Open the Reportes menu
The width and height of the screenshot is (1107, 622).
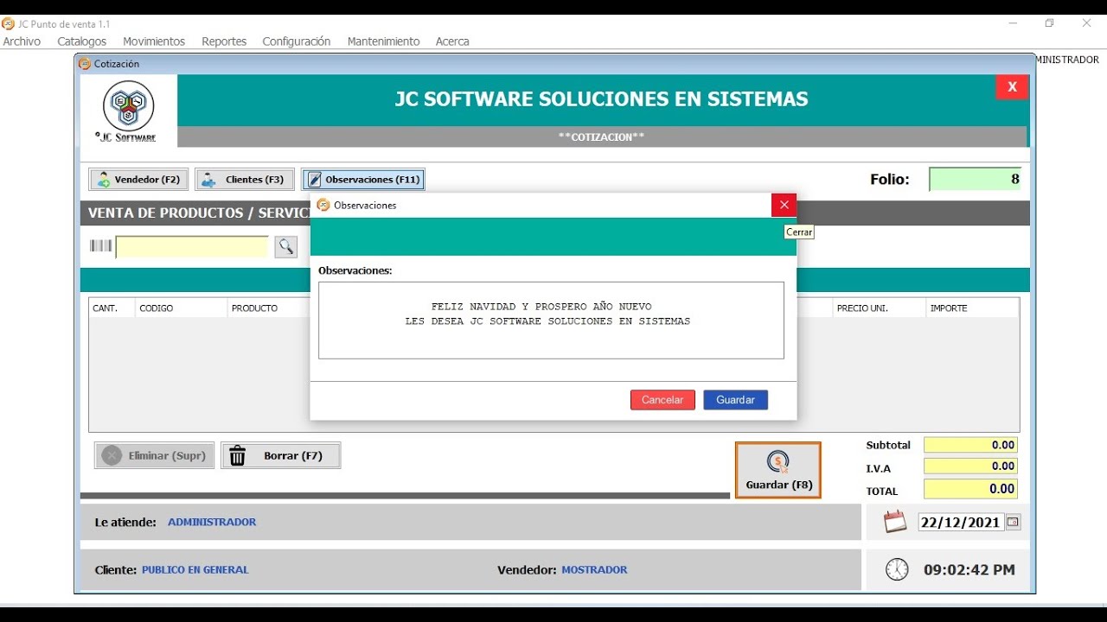(x=224, y=41)
